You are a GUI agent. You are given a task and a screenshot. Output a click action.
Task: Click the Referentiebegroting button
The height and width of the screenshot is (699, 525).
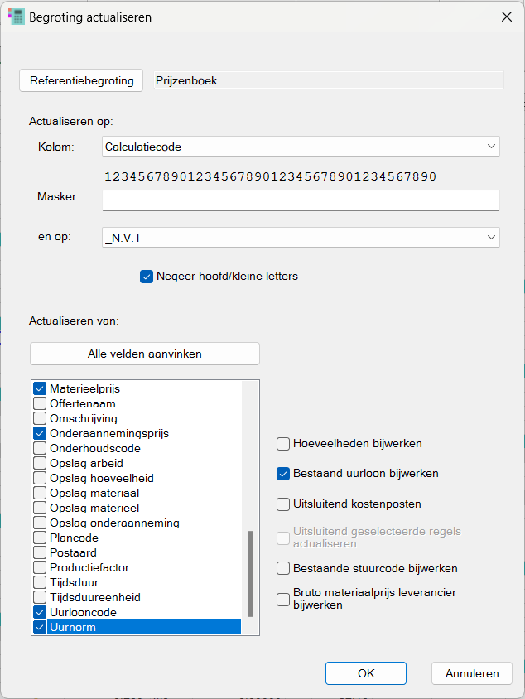click(x=81, y=80)
